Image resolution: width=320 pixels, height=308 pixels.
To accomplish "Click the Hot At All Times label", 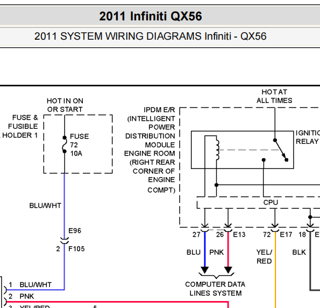I will [x=274, y=96].
